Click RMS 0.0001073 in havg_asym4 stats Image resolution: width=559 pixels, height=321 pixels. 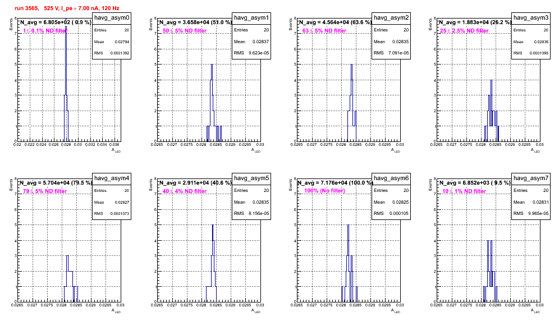pos(112,214)
